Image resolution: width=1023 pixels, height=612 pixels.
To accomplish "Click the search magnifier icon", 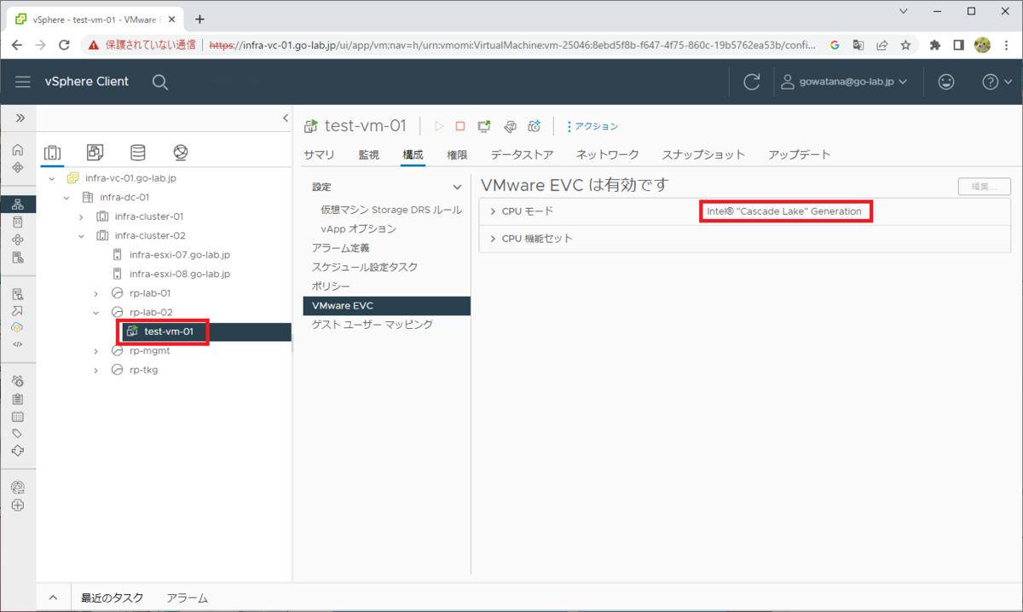I will point(159,82).
